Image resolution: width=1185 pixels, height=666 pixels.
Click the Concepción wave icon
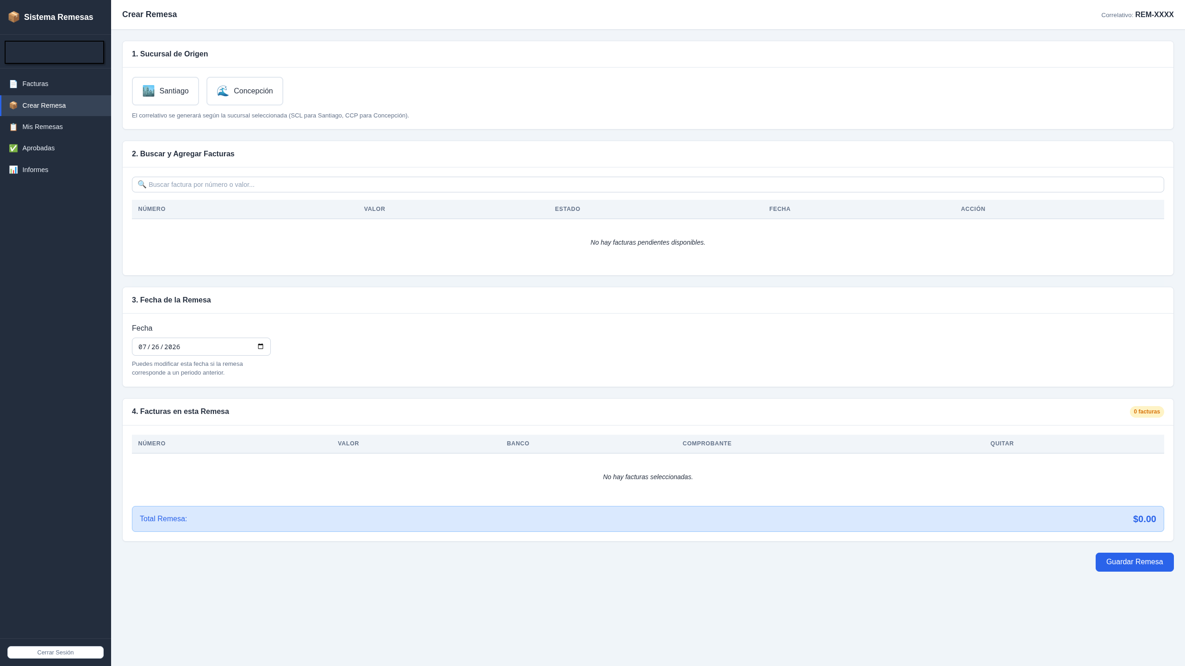223,91
